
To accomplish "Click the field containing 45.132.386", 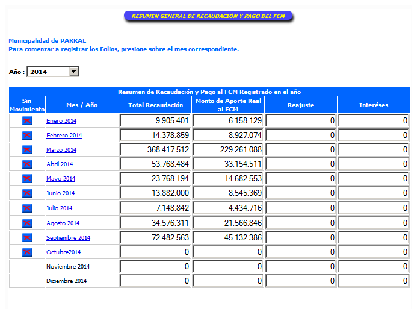I will 228,238.
